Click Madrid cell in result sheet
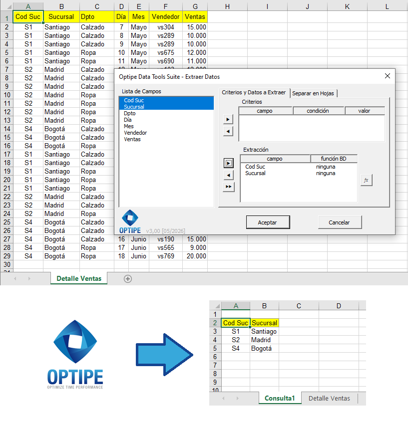 point(264,340)
